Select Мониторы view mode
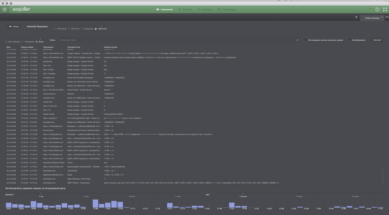389x215 pixels. coord(74,28)
